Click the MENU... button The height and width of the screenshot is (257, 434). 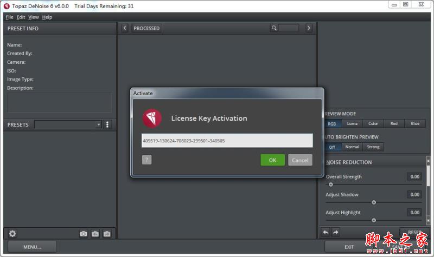point(32,247)
